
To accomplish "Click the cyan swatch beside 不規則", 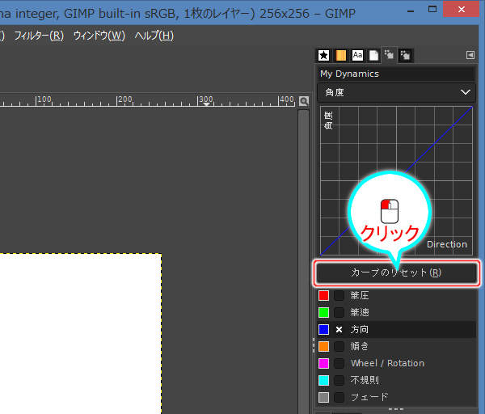I will [x=324, y=380].
